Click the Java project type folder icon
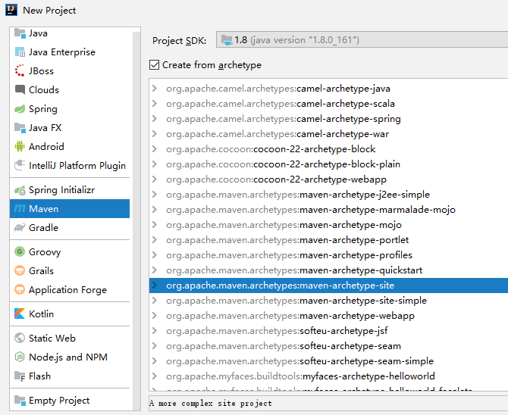 [x=20, y=33]
